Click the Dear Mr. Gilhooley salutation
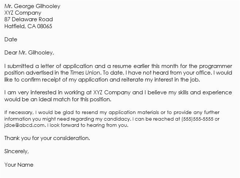This screenshot has width=240, height=178. [x=29, y=53]
